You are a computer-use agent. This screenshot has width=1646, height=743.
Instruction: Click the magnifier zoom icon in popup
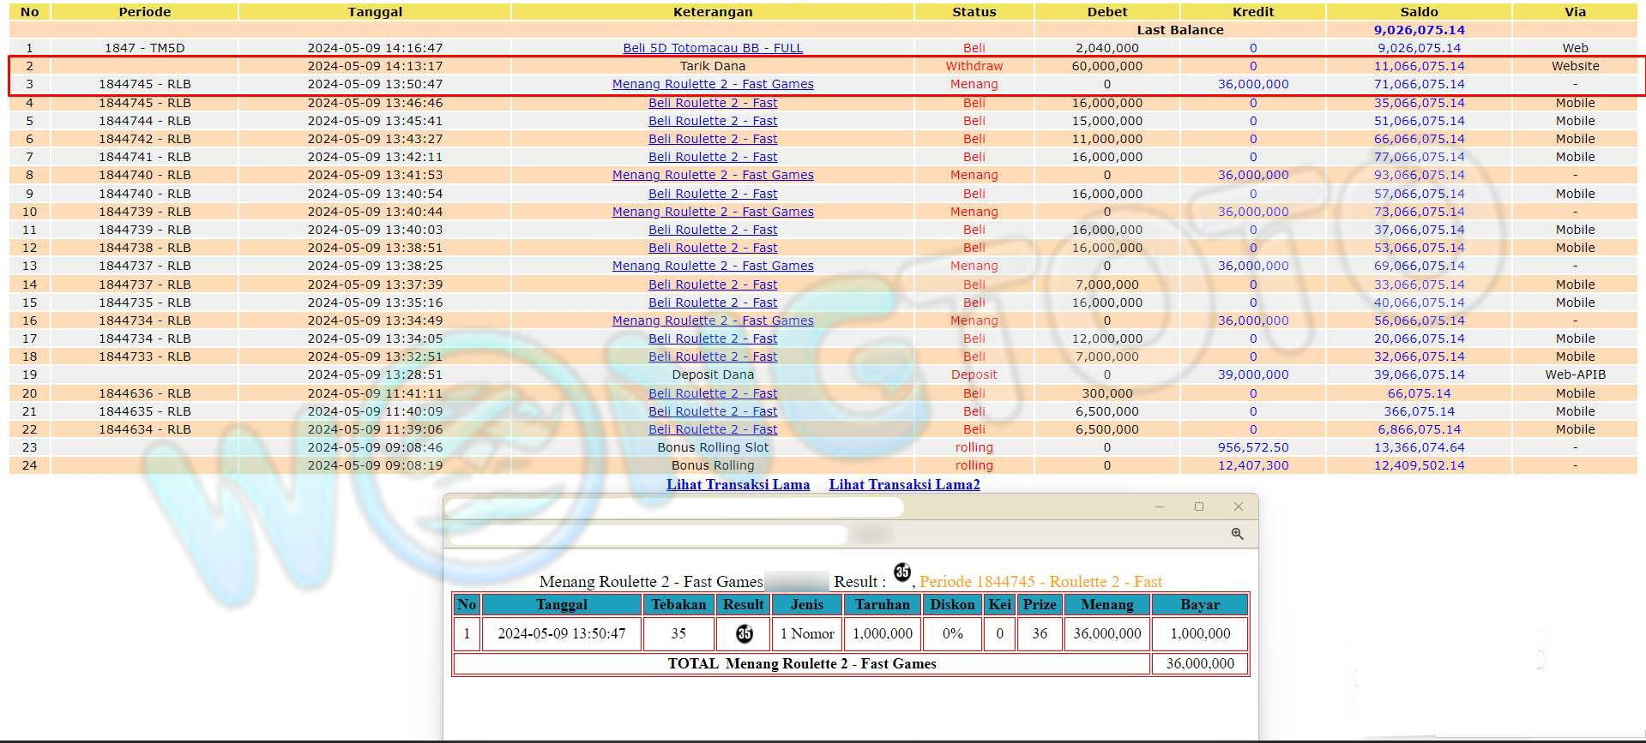[1237, 534]
